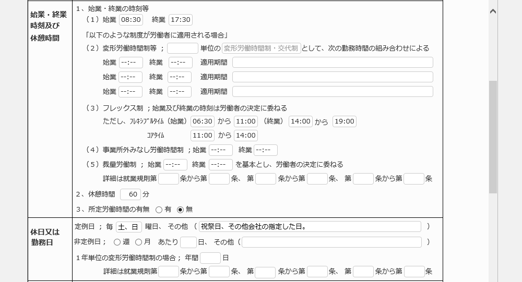Edit flexible end time field showing 19:00
Screen dimensions: 522x282
click(x=344, y=121)
